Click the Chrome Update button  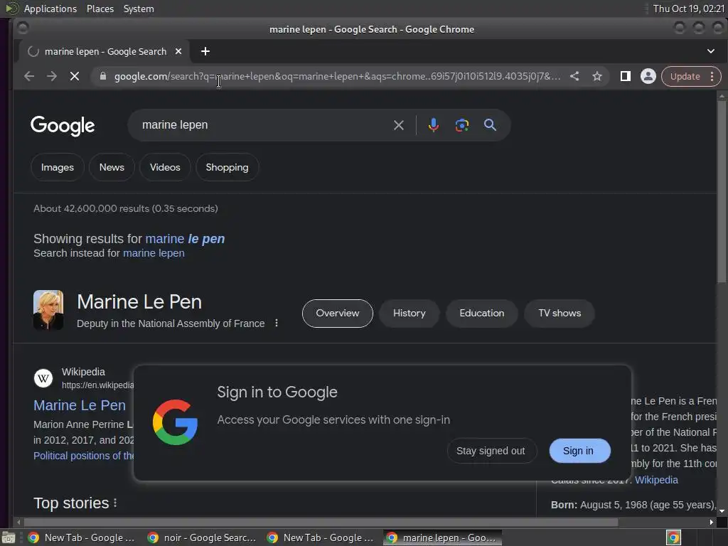click(685, 77)
